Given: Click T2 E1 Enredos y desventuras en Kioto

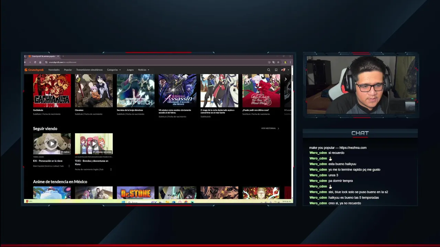Looking at the screenshot, I should point(92,163).
